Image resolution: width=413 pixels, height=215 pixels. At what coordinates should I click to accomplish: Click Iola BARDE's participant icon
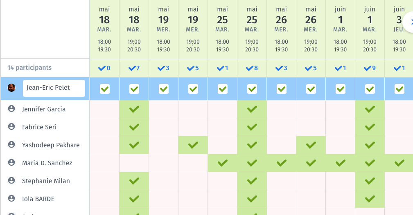[11, 199]
